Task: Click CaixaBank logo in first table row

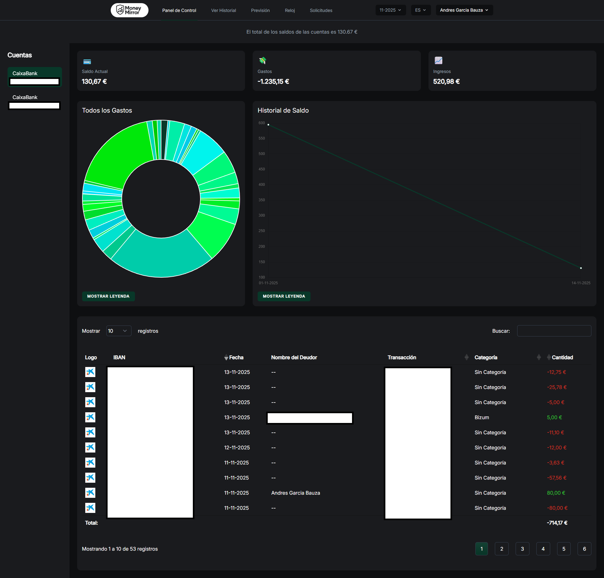Action: tap(90, 372)
